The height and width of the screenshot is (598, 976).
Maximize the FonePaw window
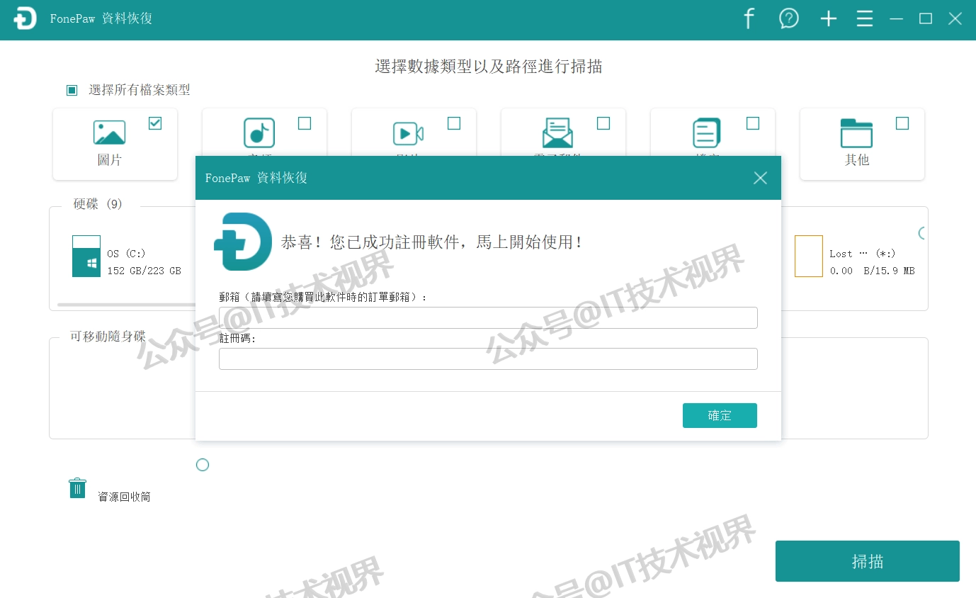pos(926,19)
